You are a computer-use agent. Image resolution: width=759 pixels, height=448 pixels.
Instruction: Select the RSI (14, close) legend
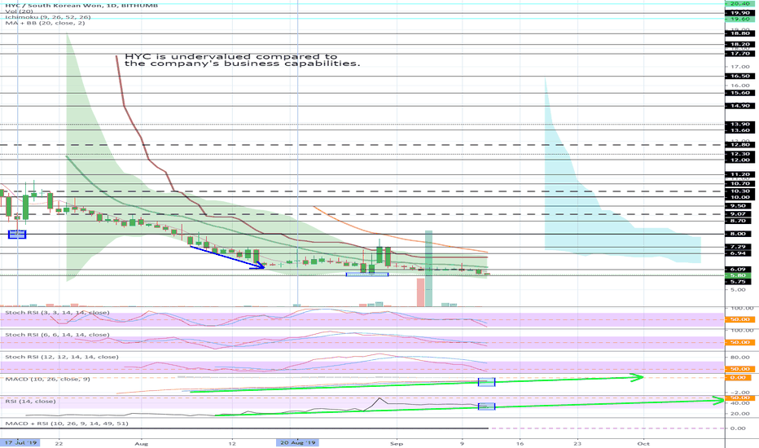[x=30, y=402]
